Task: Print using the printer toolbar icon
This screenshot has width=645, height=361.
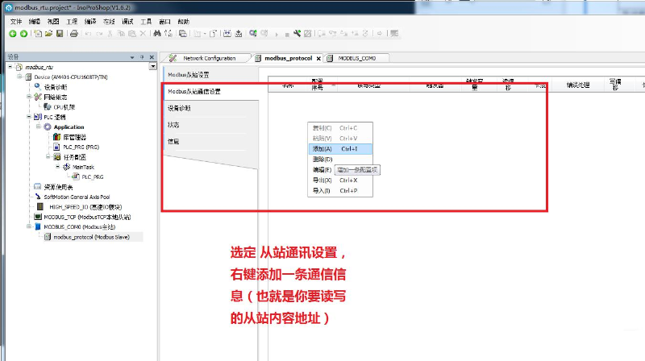Action: [74, 34]
